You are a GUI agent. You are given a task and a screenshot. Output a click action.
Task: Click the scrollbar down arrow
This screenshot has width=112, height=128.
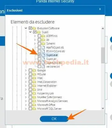click(x=103, y=108)
